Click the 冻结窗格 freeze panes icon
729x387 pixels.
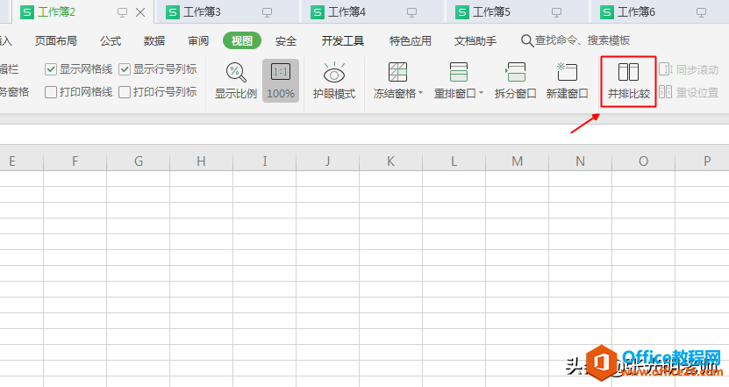[x=397, y=72]
